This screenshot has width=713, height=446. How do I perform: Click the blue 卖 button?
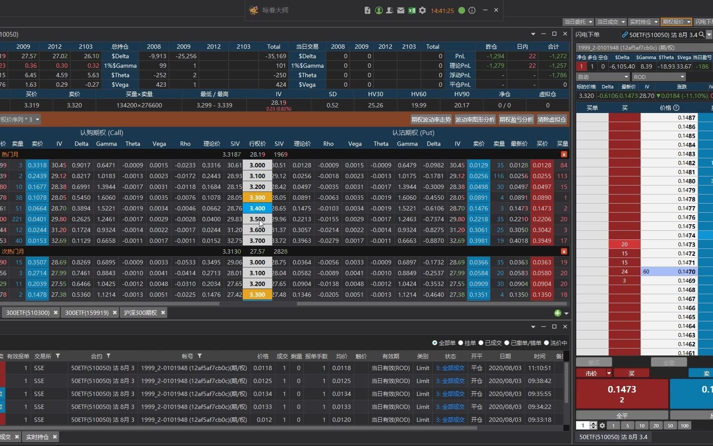pos(701,373)
